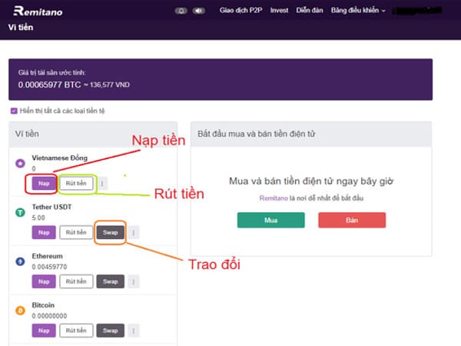Click the Ethereum coin icon
Image resolution: width=461 pixels, height=346 pixels.
pyautogui.click(x=20, y=261)
